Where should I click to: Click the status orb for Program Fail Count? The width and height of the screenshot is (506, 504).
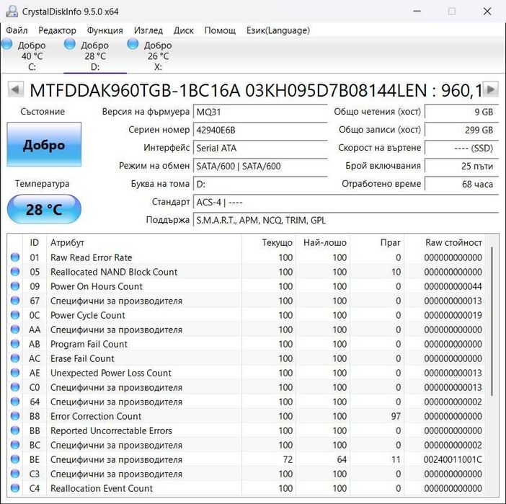point(15,344)
